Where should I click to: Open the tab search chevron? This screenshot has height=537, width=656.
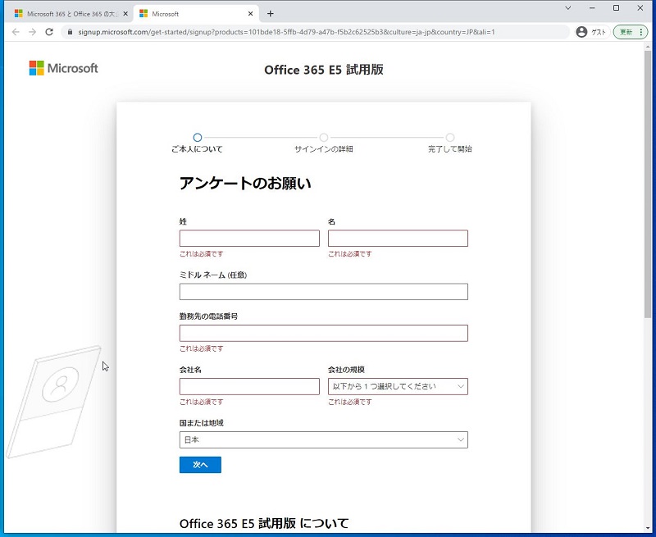click(x=568, y=8)
